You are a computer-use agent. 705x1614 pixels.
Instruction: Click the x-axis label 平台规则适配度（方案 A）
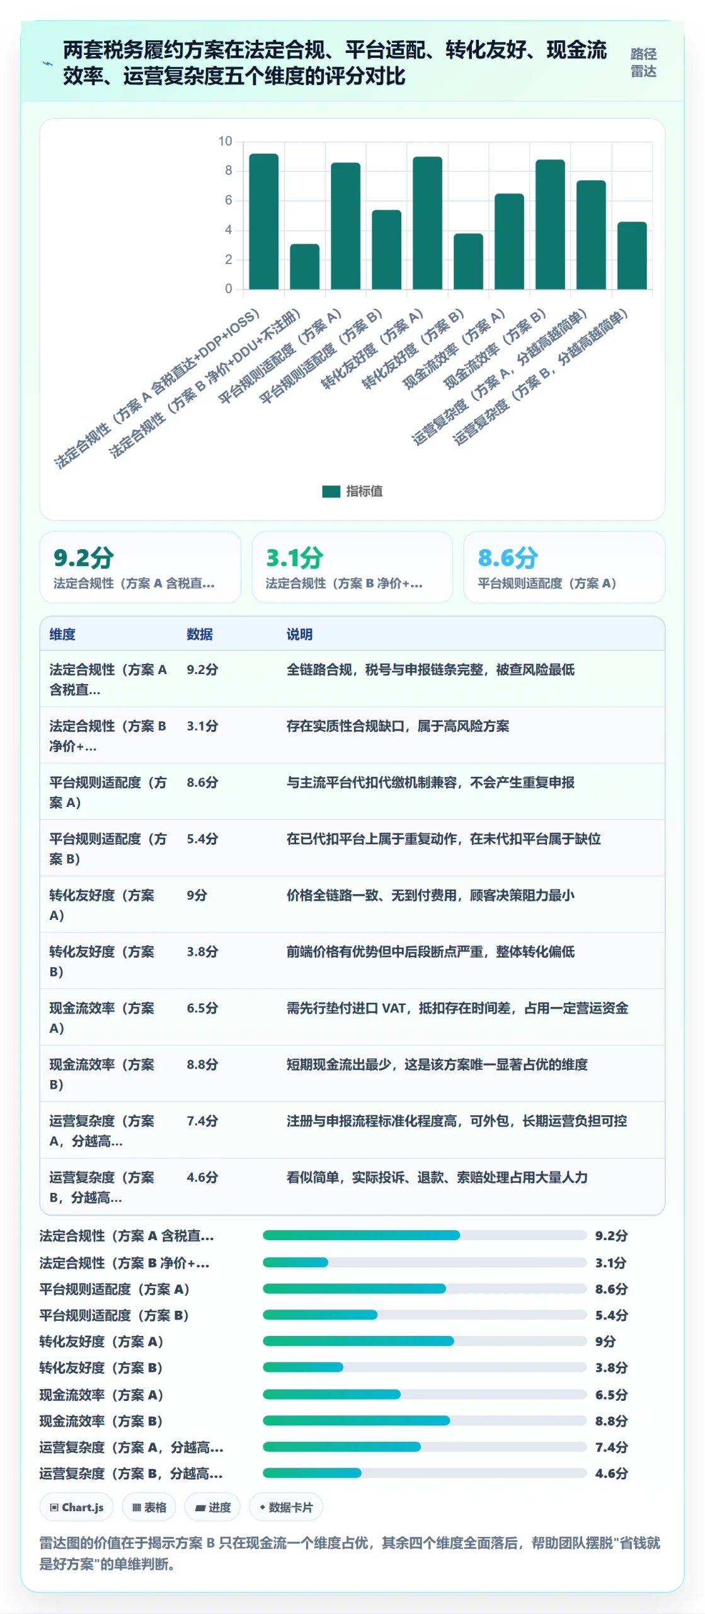(279, 357)
